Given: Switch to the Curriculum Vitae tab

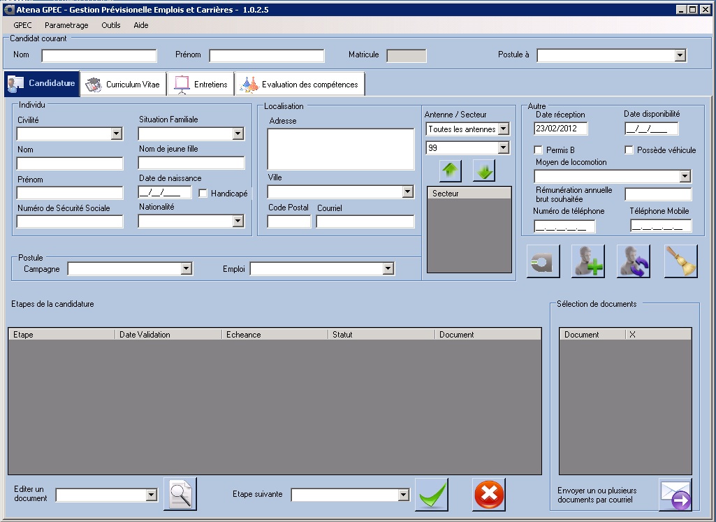Looking at the screenshot, I should click(123, 84).
